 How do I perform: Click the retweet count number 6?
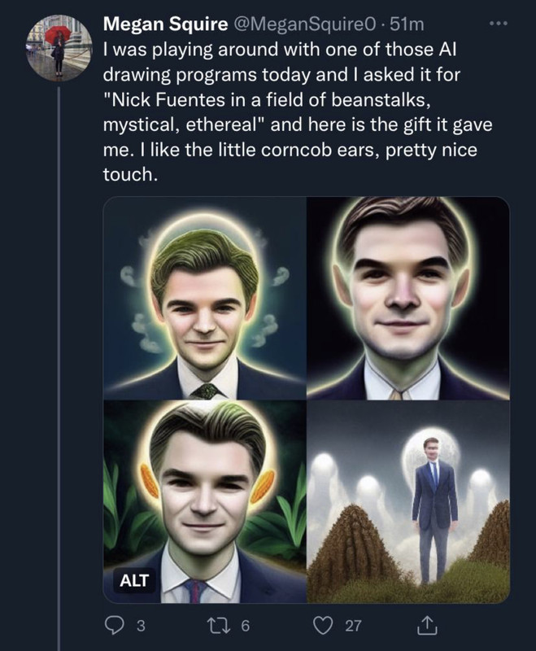245,626
